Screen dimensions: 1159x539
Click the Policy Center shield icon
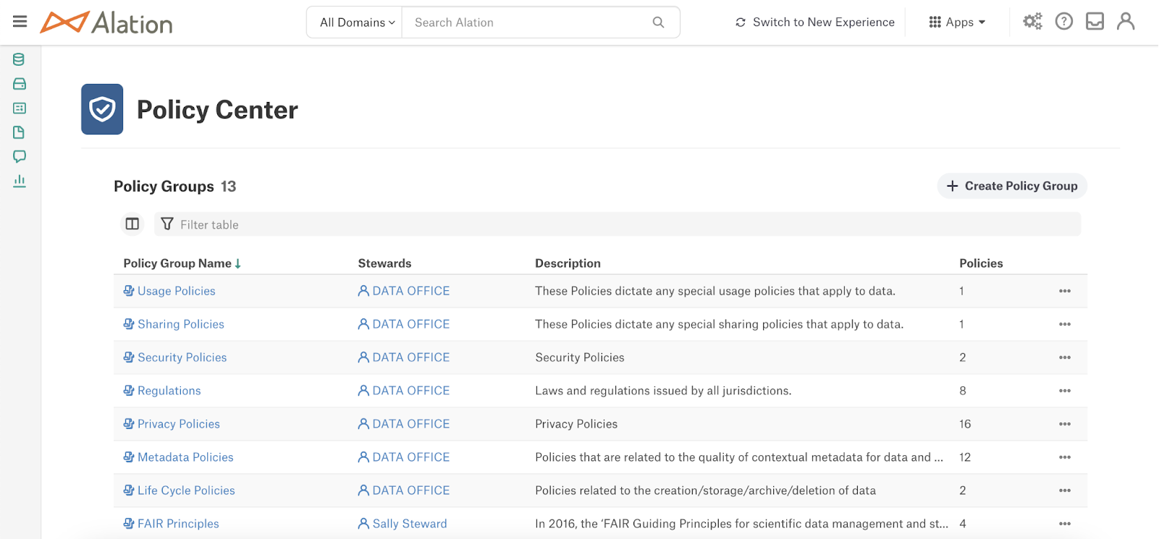click(102, 109)
